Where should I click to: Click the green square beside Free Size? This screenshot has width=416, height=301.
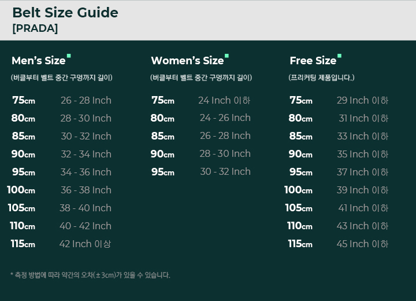(x=339, y=56)
